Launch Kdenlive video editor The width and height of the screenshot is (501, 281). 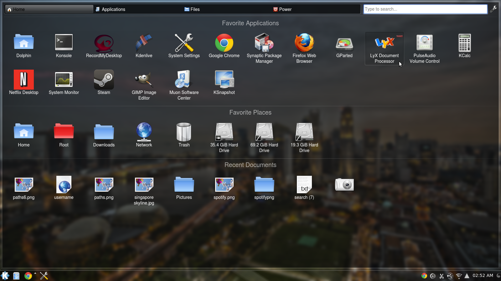[x=144, y=46]
